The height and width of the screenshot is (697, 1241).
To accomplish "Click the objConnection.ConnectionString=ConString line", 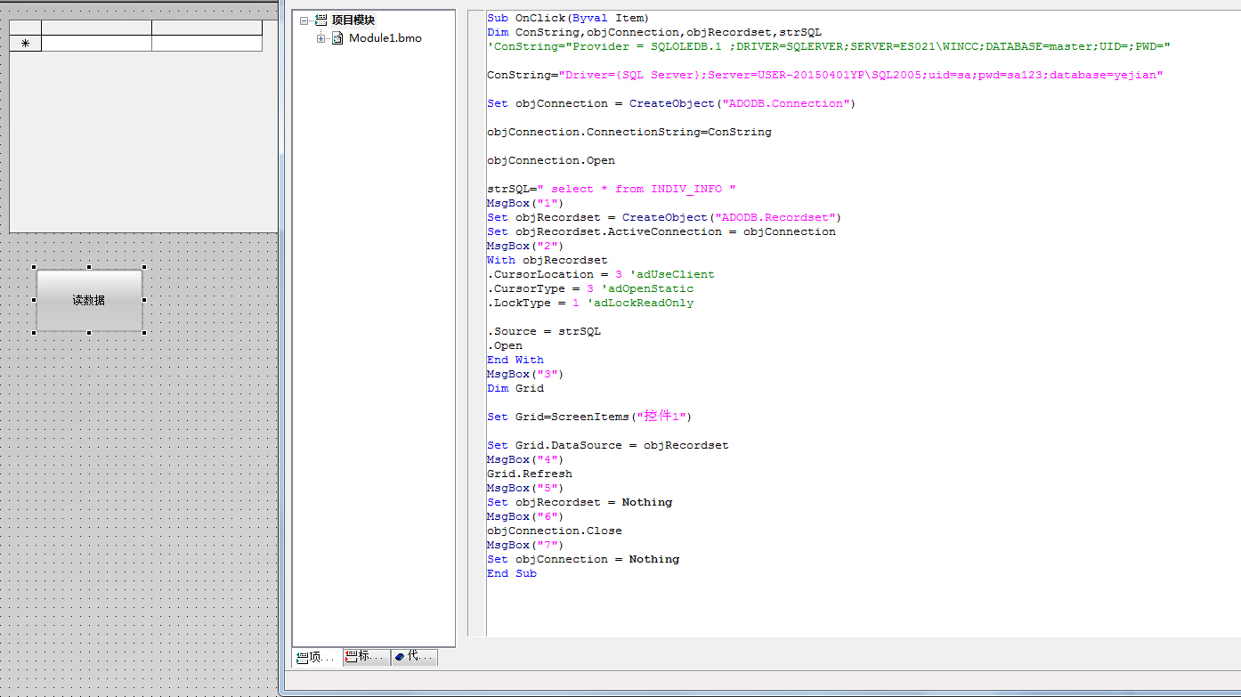I will [629, 132].
